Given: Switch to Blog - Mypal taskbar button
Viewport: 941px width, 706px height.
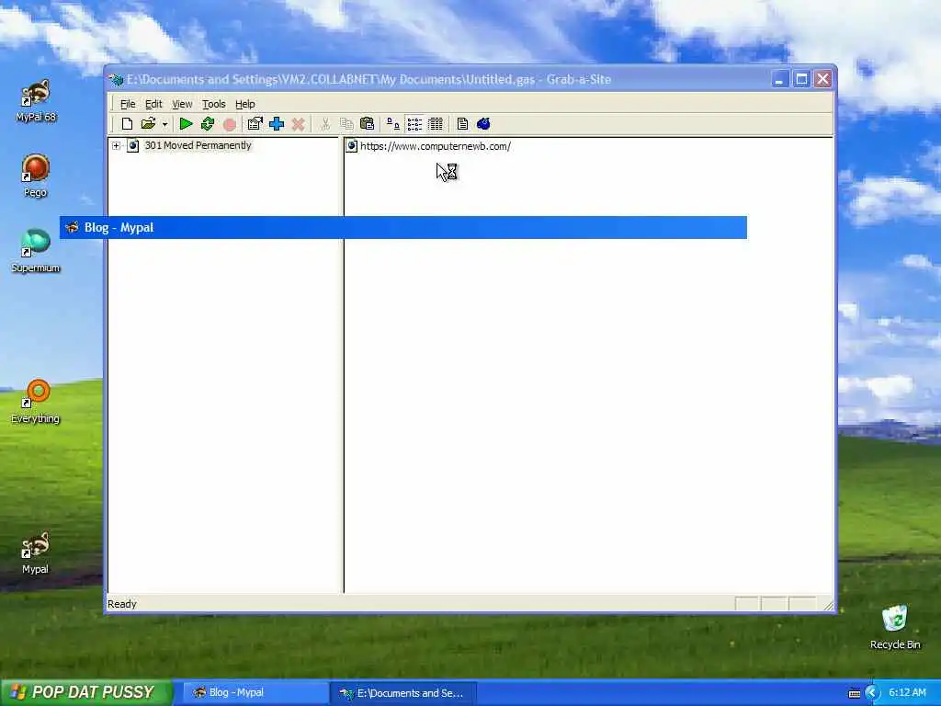Looking at the screenshot, I should [x=254, y=693].
